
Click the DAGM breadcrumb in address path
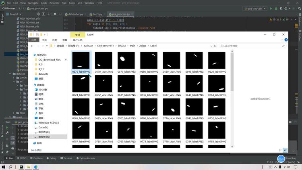tap(122, 46)
